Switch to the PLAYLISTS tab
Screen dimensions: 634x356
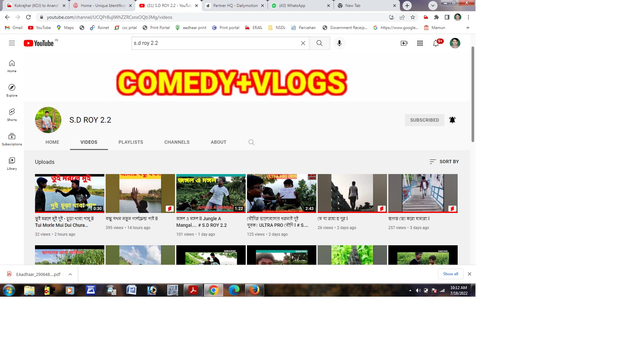click(x=131, y=142)
